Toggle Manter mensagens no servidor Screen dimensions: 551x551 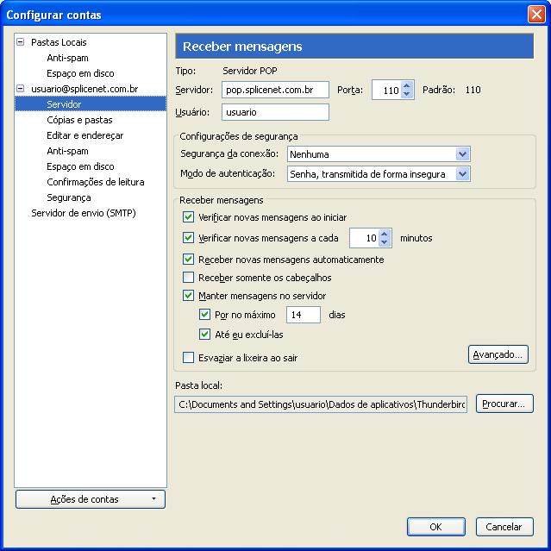click(188, 295)
